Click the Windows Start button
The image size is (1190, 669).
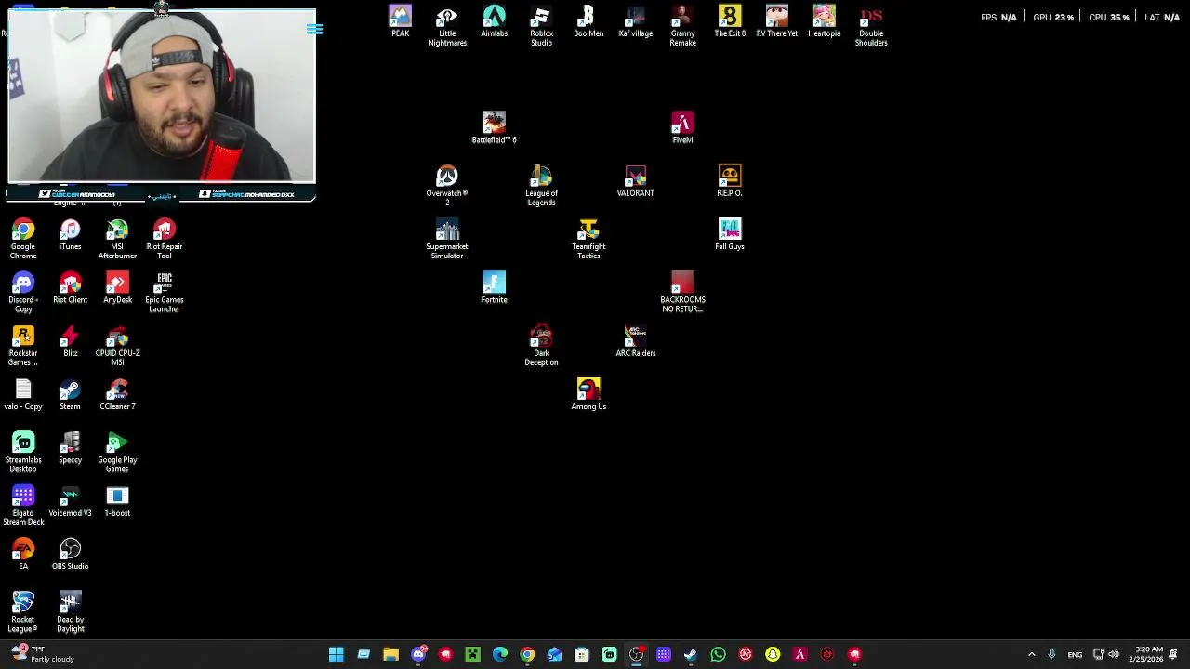[336, 654]
